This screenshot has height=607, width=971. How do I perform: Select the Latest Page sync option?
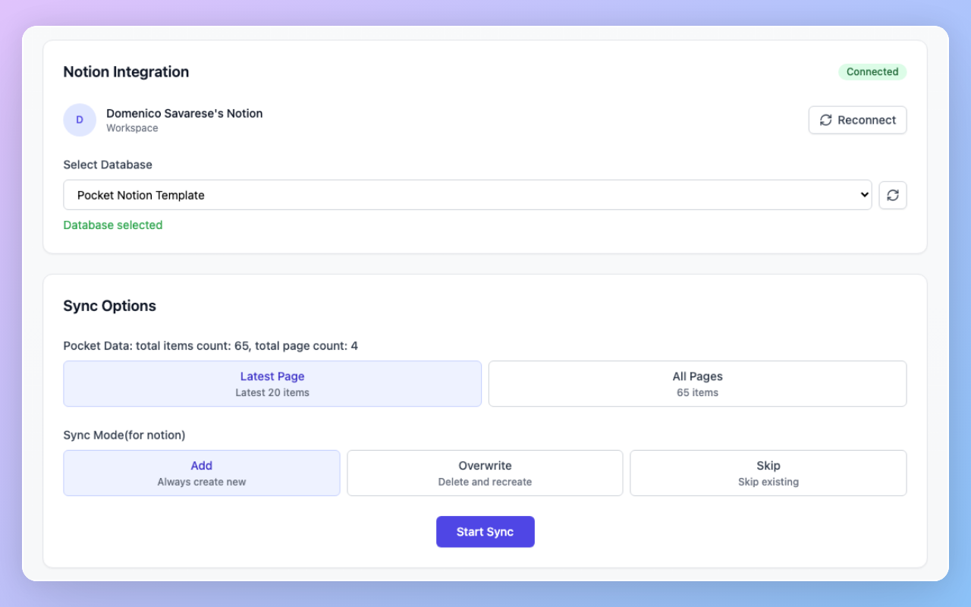[272, 384]
